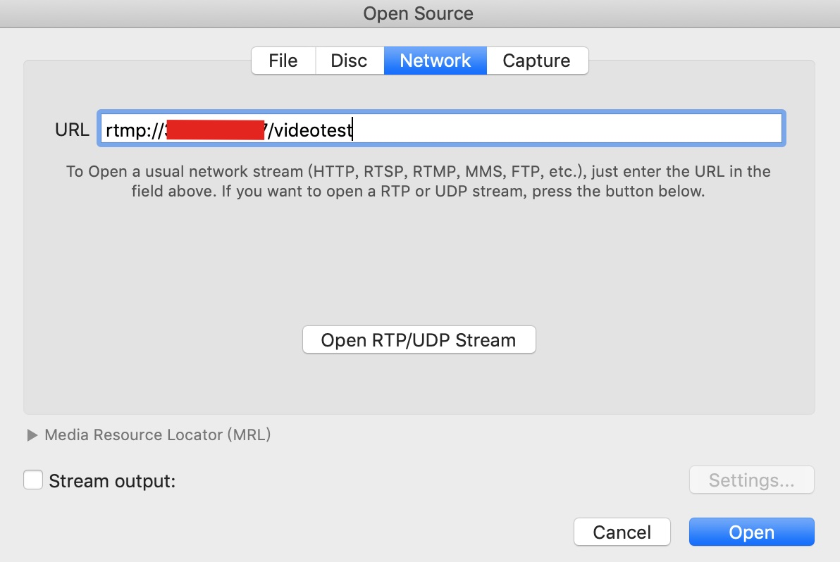Click the URL label

click(x=71, y=129)
